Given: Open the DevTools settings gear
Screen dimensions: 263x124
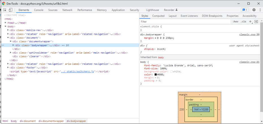Looking at the screenshot, I should 254,10.
